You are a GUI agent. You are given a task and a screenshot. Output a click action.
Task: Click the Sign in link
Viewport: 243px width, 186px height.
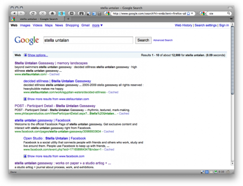click(x=224, y=25)
